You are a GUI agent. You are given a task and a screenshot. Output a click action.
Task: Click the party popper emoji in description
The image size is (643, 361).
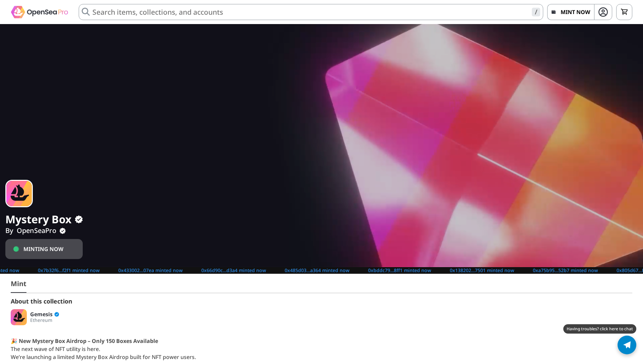tap(14, 341)
